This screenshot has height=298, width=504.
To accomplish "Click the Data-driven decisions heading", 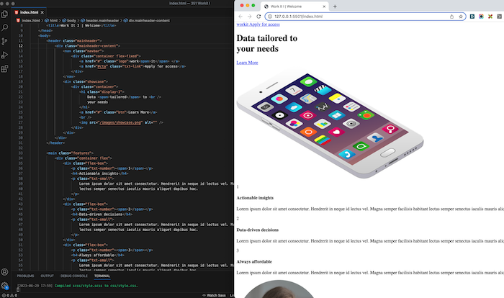I will 258,230.
